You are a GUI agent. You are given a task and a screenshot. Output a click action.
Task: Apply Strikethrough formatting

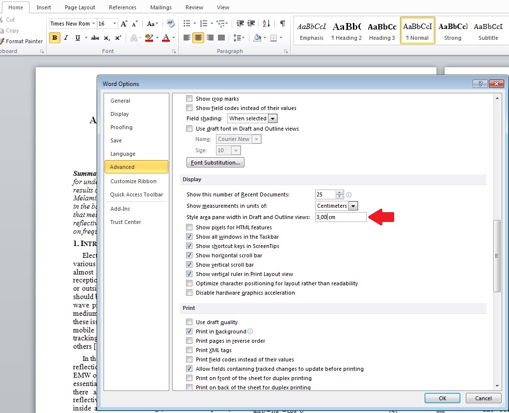coord(95,38)
